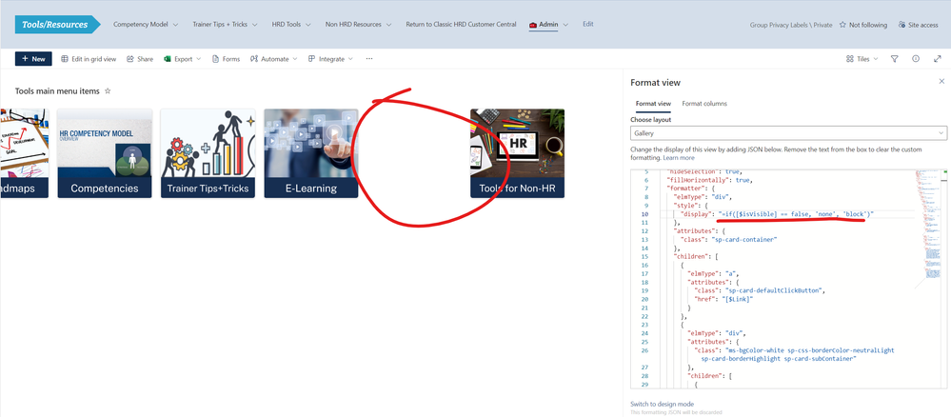Screen dimensions: 951x417
Task: Click the Edit navigation link
Action: pos(587,25)
